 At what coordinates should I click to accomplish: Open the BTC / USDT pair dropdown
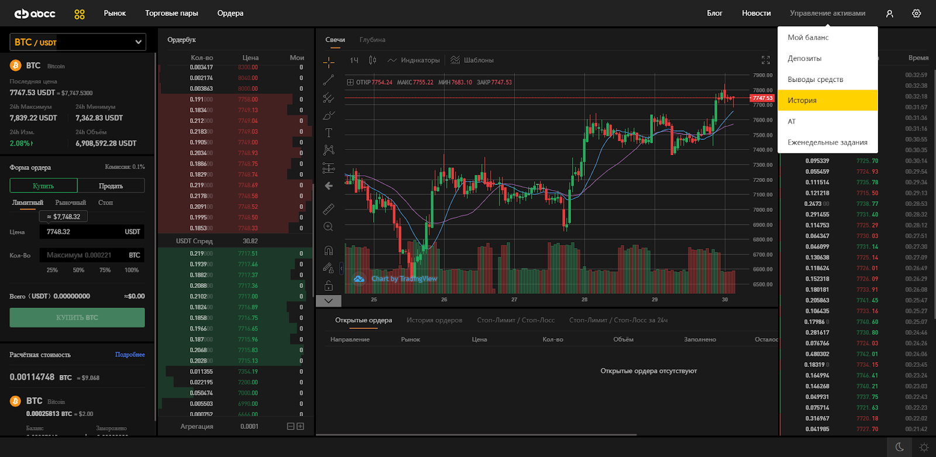click(78, 42)
